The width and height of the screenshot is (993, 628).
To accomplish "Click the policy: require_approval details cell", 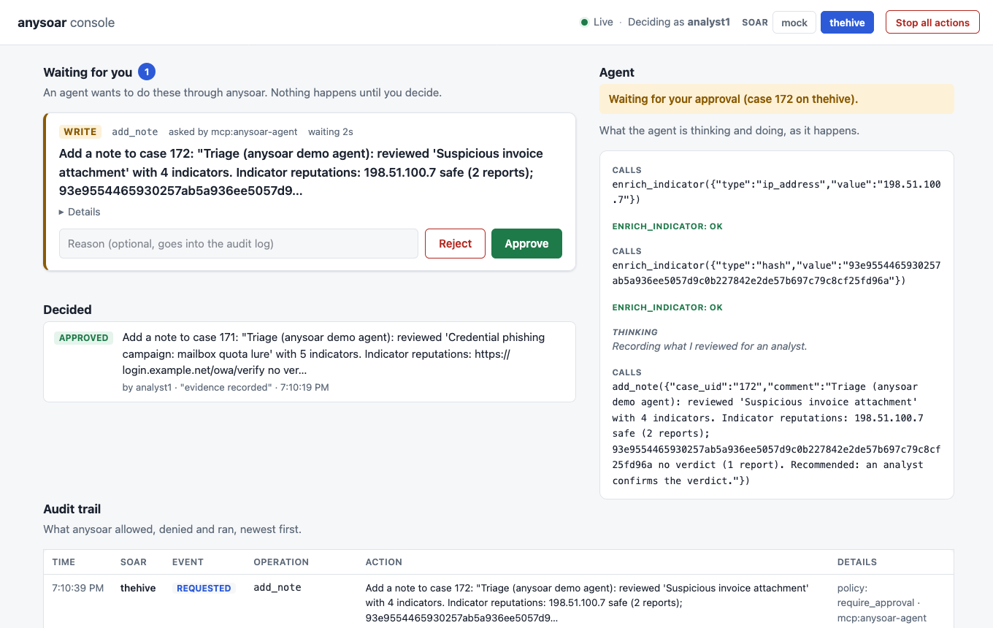I will [x=882, y=603].
